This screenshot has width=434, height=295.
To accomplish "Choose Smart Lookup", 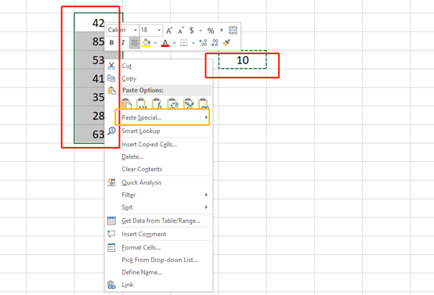I will (158, 131).
